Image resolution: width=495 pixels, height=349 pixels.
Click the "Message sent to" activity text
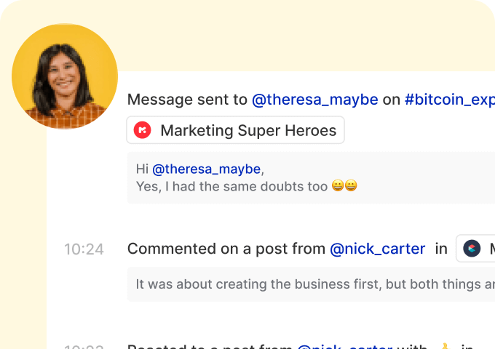(187, 100)
